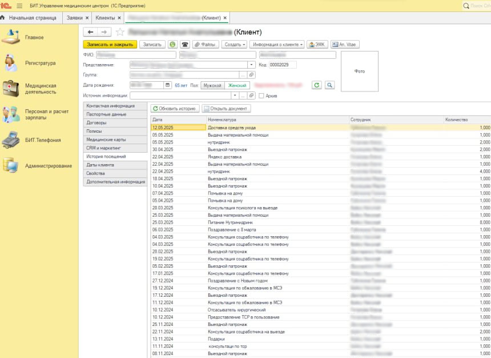Click the green refresh icon beside gender
This screenshot has width=491, height=358.
coord(317,85)
